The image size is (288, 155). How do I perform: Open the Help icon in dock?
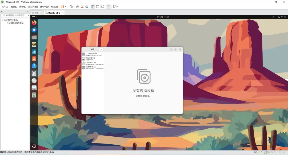(34, 66)
